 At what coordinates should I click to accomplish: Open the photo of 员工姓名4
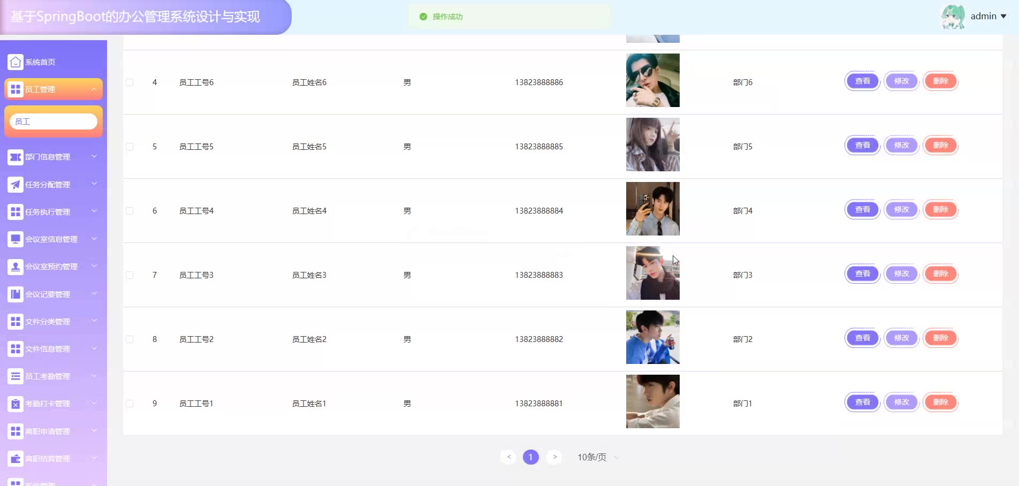[x=653, y=209]
